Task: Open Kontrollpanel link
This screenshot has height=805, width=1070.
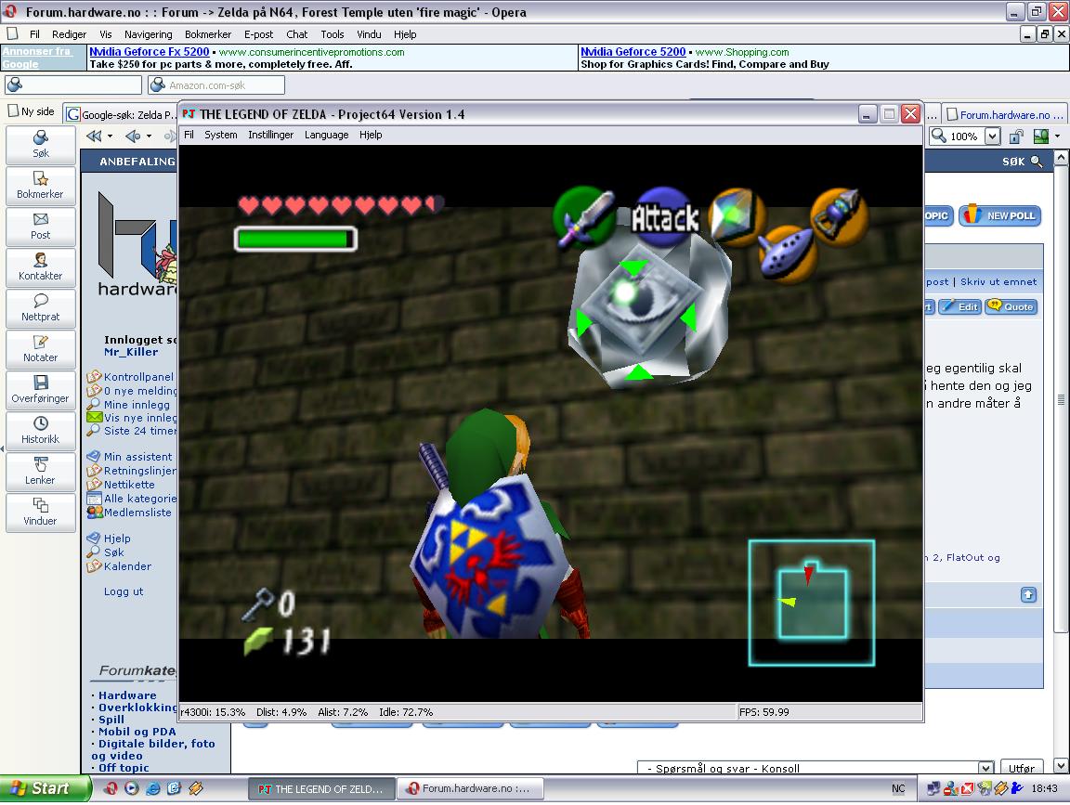Action: 138,377
